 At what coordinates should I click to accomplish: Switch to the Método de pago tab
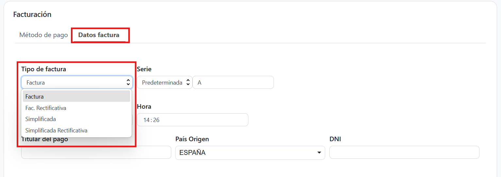(x=43, y=35)
